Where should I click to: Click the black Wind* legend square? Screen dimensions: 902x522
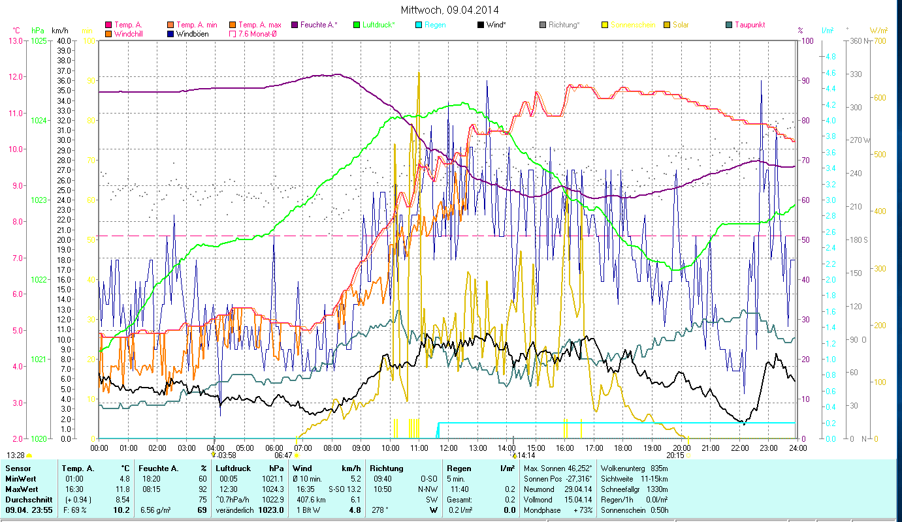pyautogui.click(x=481, y=25)
